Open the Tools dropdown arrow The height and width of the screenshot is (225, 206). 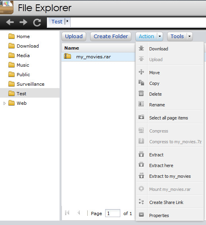point(189,37)
